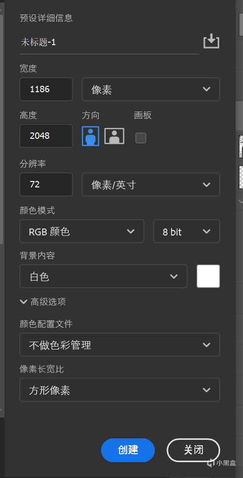Open the 像素 width unit dropdown
Image resolution: width=243 pixels, height=478 pixels.
pyautogui.click(x=151, y=89)
